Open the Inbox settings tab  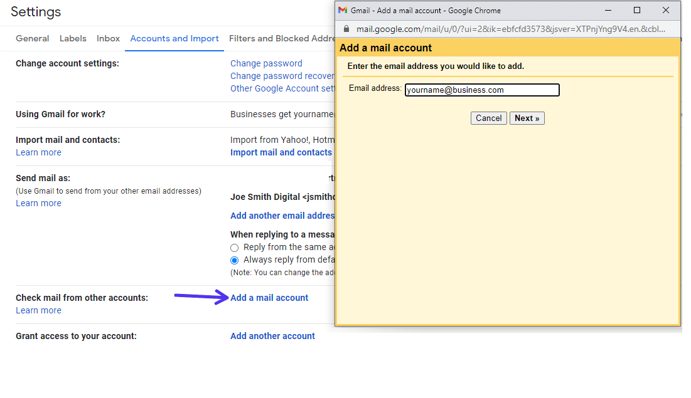pyautogui.click(x=108, y=38)
